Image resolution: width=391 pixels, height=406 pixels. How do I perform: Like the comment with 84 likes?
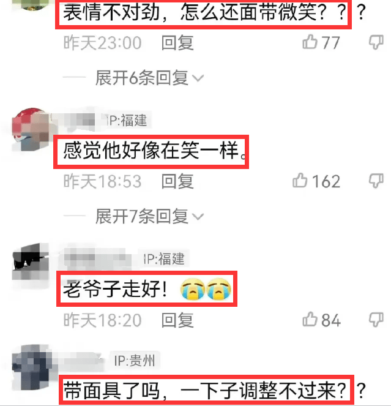pos(310,320)
